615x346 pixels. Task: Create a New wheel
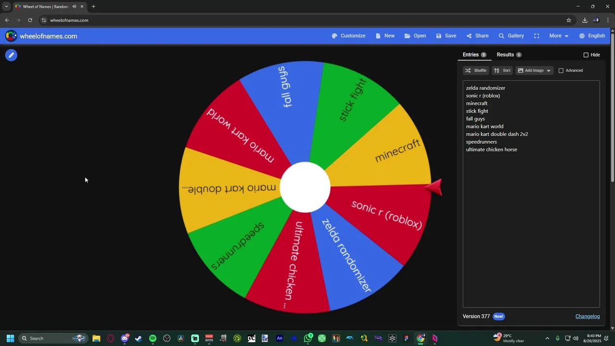tap(385, 36)
